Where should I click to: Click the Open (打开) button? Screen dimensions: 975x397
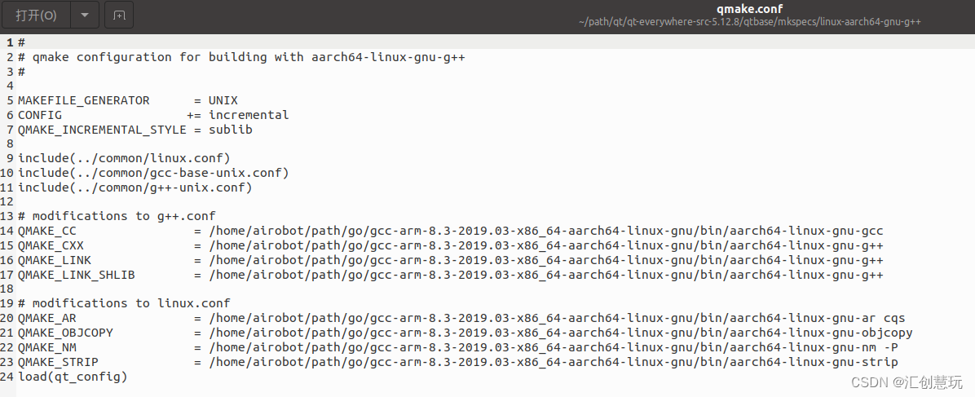pos(36,15)
